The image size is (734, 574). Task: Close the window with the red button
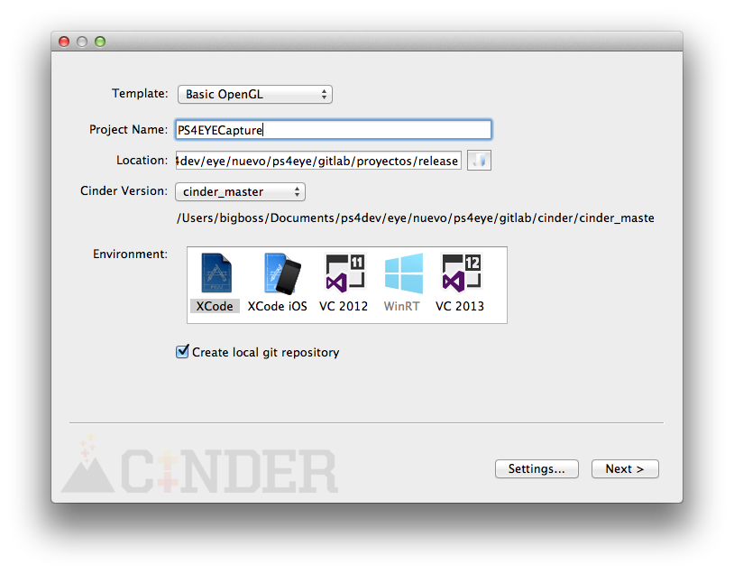tap(64, 42)
